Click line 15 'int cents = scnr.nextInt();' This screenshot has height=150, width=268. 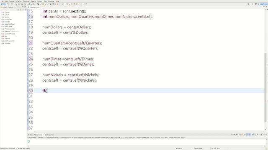click(x=64, y=11)
